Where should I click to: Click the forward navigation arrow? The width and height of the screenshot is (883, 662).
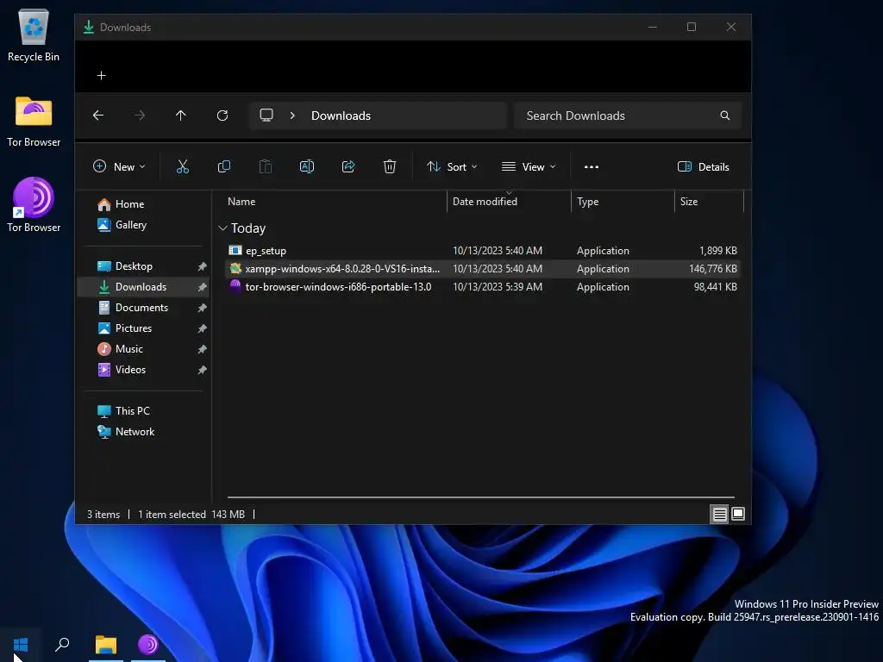[x=140, y=116]
